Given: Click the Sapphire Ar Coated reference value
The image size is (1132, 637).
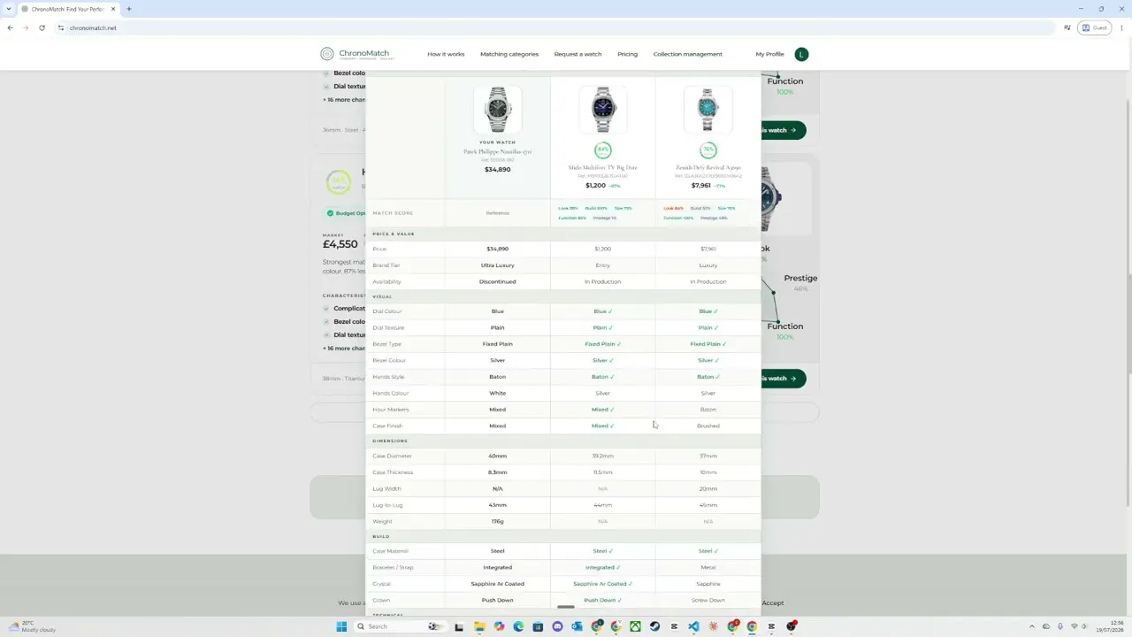Looking at the screenshot, I should (497, 584).
